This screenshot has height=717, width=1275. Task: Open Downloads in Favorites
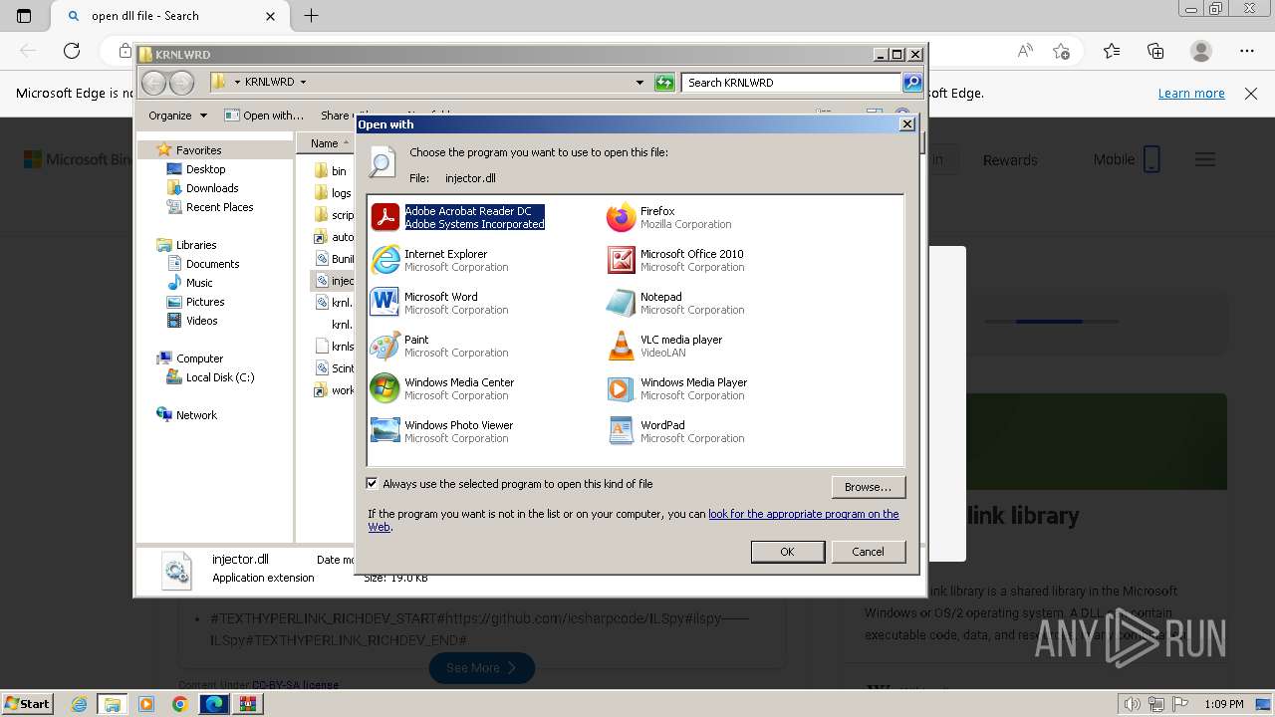pos(212,188)
